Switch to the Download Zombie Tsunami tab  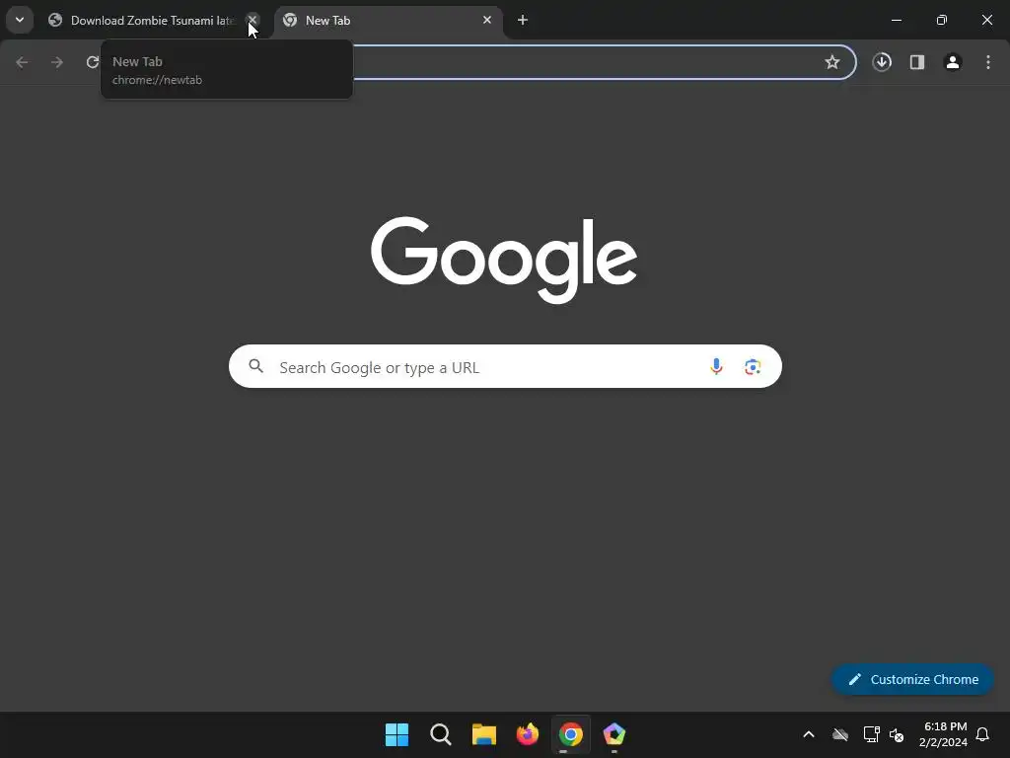click(x=153, y=21)
